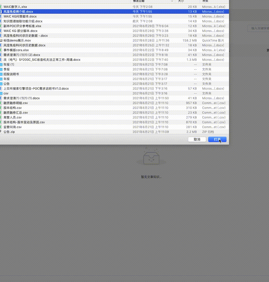Click the sort arrow in the date column
This screenshot has height=282, width=269.
pyautogui.click(x=172, y=1)
